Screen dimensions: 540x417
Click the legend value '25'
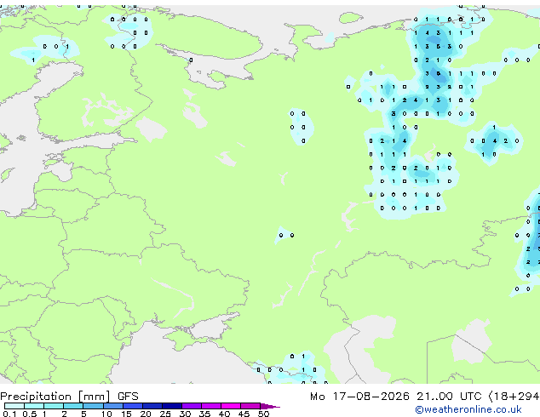point(165,414)
